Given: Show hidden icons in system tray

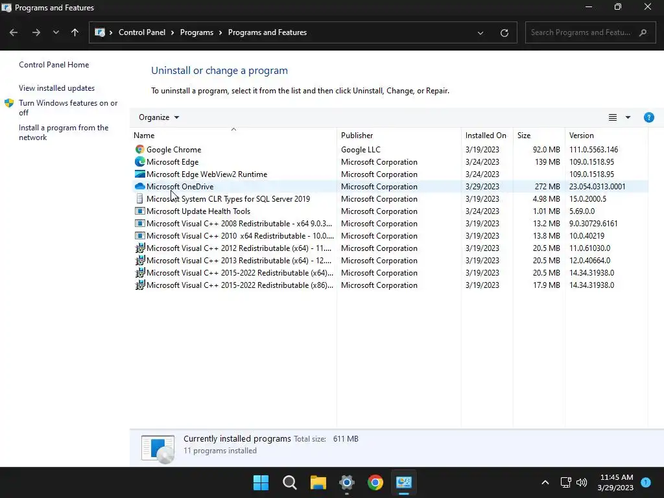Looking at the screenshot, I should (x=545, y=482).
